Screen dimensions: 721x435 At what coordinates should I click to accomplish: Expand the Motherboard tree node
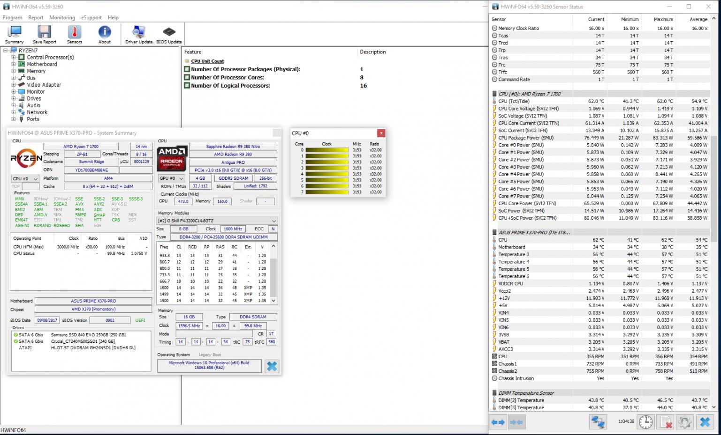pos(14,64)
